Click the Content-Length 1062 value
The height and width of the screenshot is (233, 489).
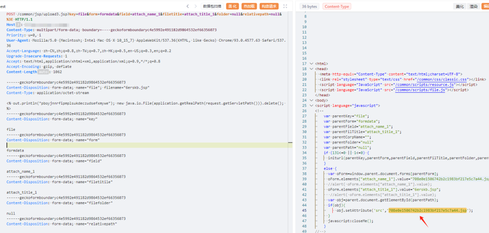[57, 71]
